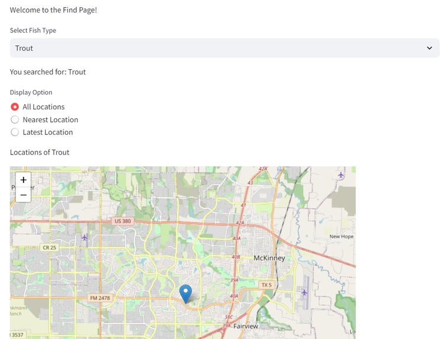Click the 'Select Fish Type' label
This screenshot has height=339, width=448.
click(33, 31)
